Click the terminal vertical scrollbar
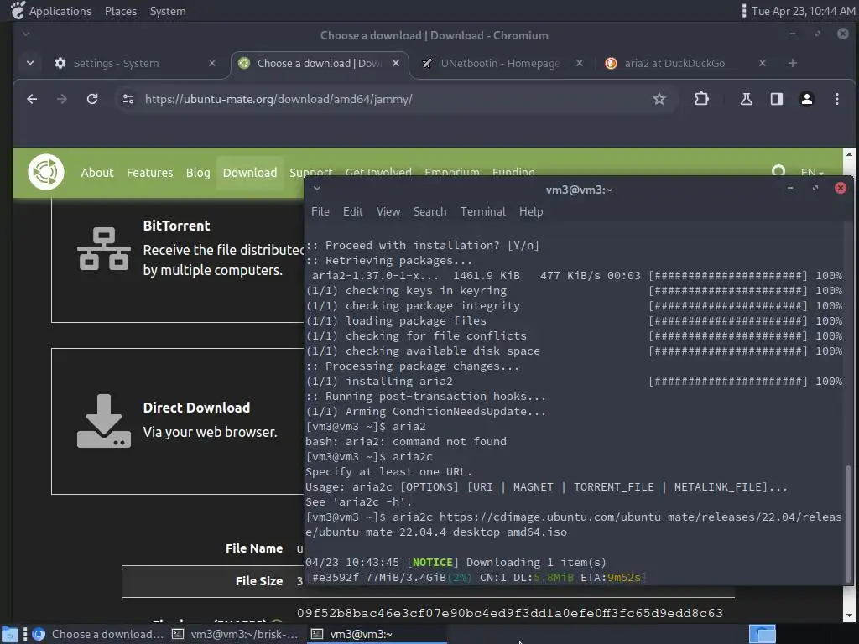Screen dimensions: 859x644 tap(848, 524)
